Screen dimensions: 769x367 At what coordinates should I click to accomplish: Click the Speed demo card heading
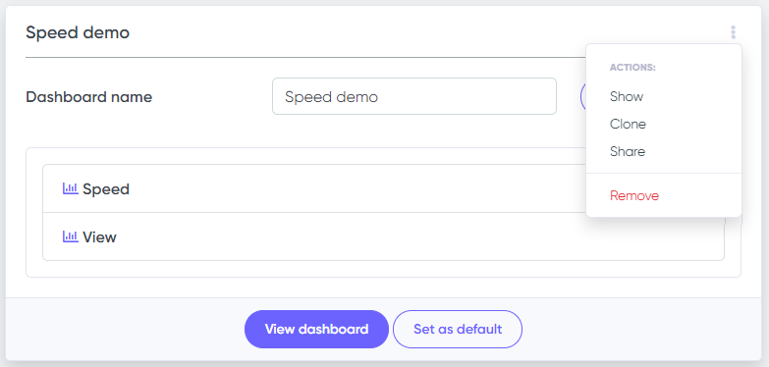pyautogui.click(x=78, y=32)
